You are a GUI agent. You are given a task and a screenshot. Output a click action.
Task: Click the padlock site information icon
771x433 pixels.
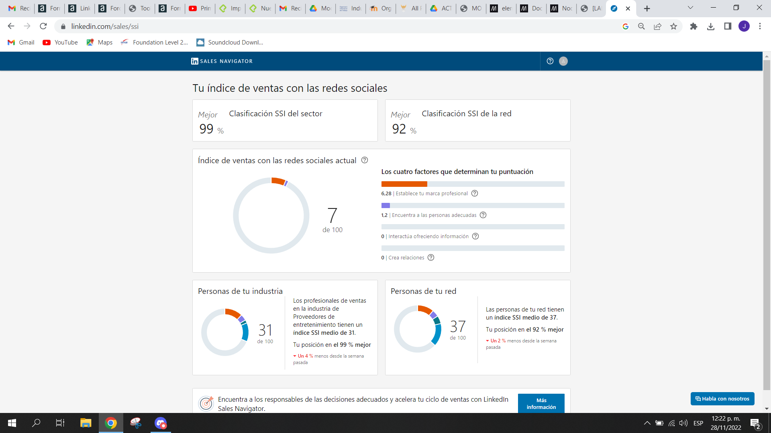click(x=63, y=26)
